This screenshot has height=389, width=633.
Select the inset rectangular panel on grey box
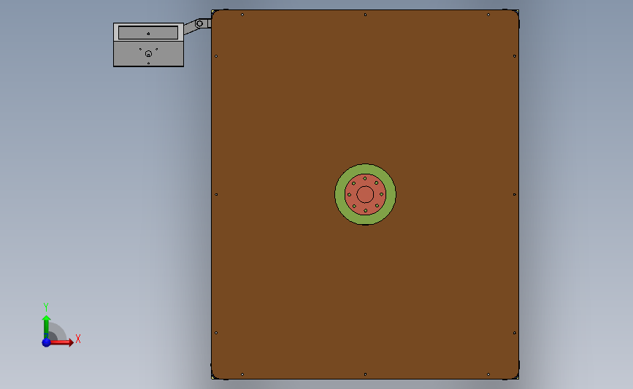[148, 33]
